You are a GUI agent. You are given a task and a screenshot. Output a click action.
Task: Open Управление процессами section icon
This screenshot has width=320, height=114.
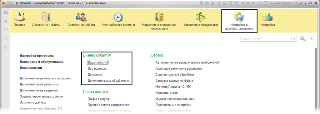click(x=201, y=17)
